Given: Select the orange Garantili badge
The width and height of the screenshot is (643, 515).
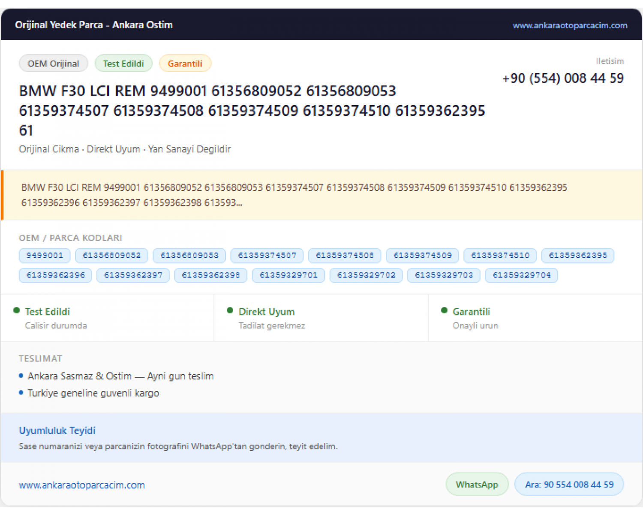Looking at the screenshot, I should tap(185, 64).
